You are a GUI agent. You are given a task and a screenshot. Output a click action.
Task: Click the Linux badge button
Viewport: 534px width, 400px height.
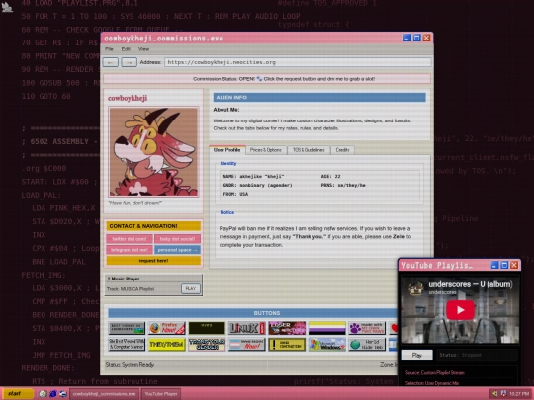tap(247, 328)
